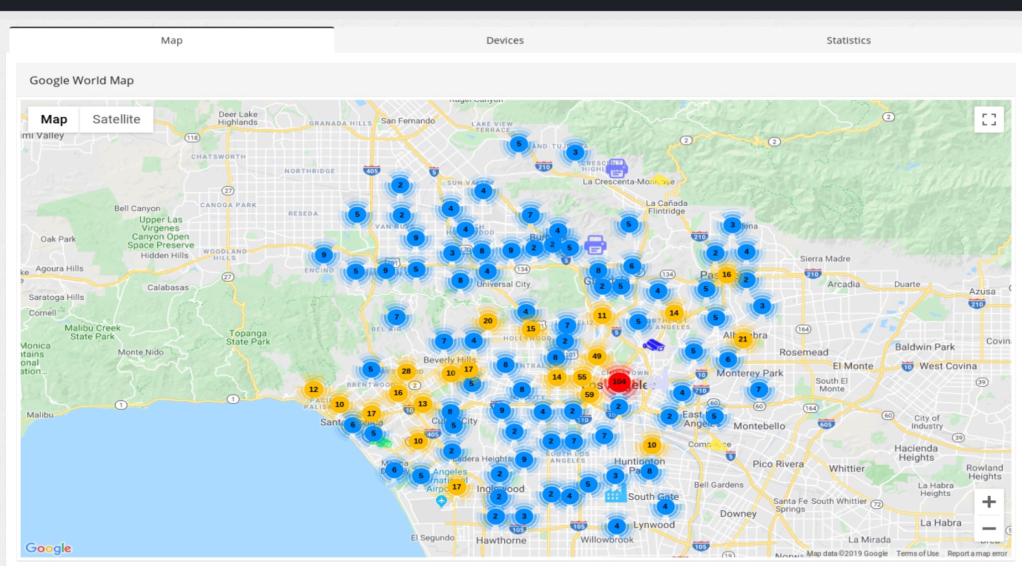The image size is (1022, 566).
Task: Click the airport pin icon at LAX
Action: (x=441, y=501)
